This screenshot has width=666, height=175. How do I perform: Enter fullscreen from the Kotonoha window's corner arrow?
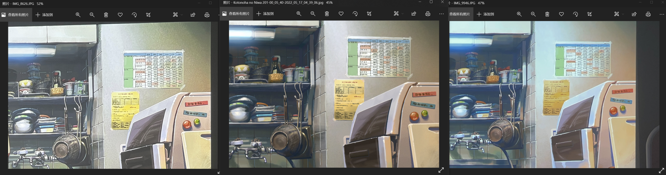(x=441, y=170)
